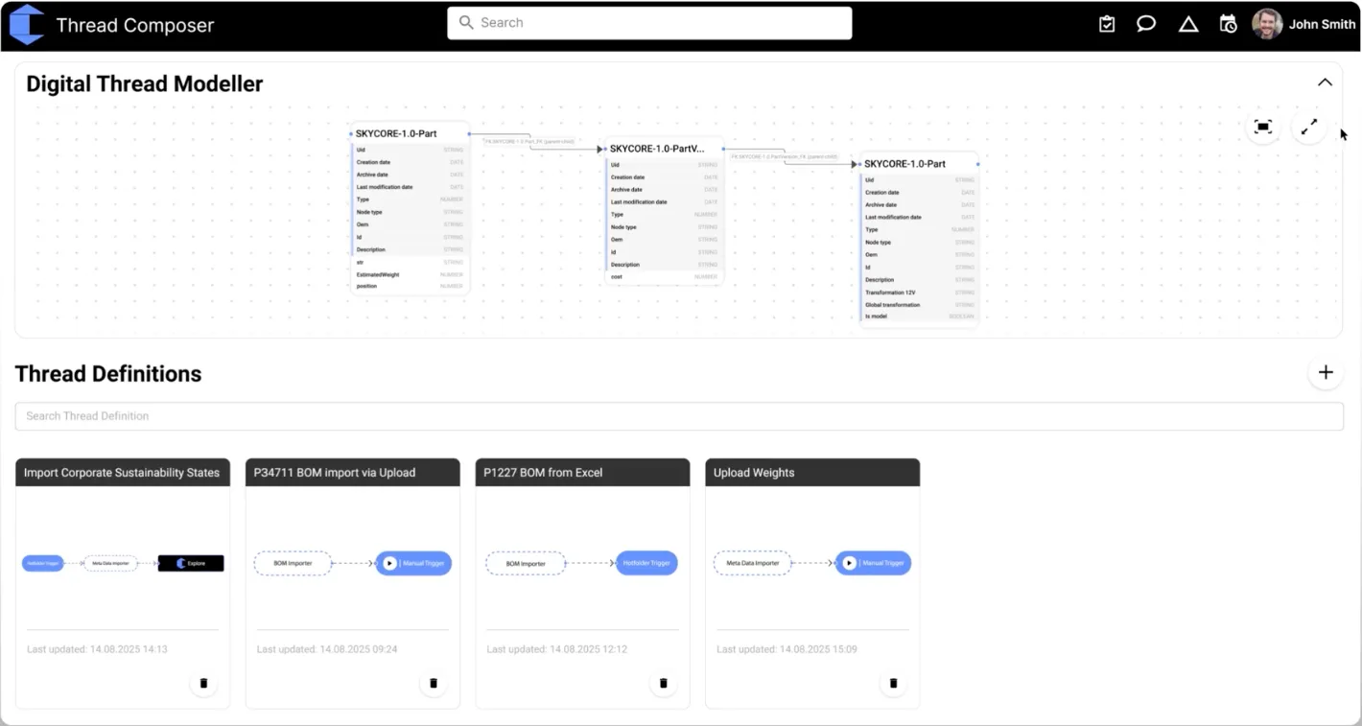
Task: Click play icon in Upload Weights Manual Trigger
Action: (x=848, y=563)
